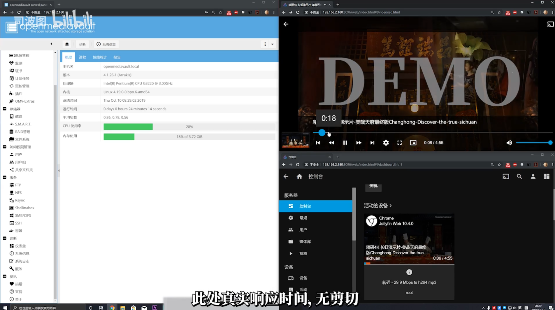The image size is (555, 310).
Task: Adjust the volume slider in the player
Action: pos(534,143)
